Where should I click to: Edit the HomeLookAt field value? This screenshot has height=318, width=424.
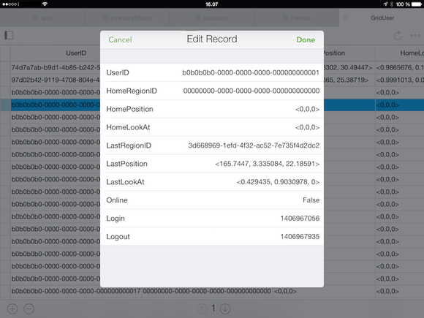pos(212,127)
